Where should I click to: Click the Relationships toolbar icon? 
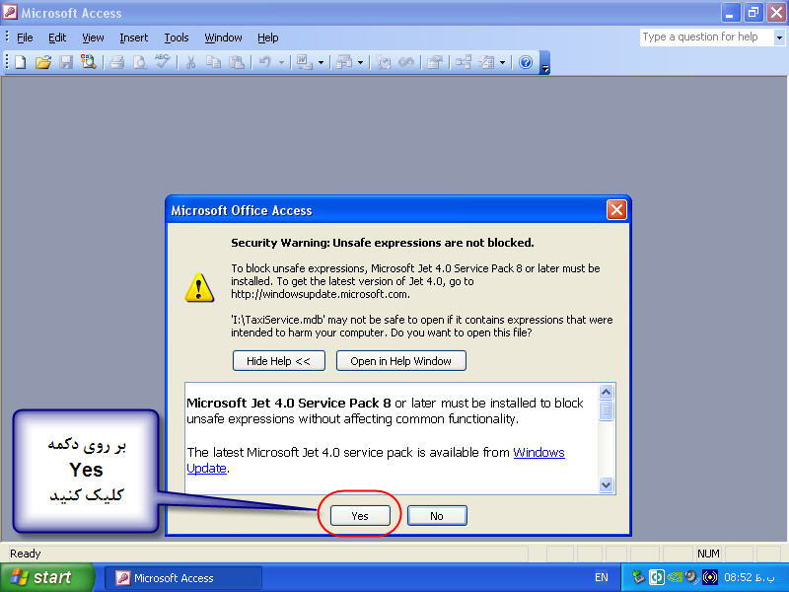(x=464, y=62)
